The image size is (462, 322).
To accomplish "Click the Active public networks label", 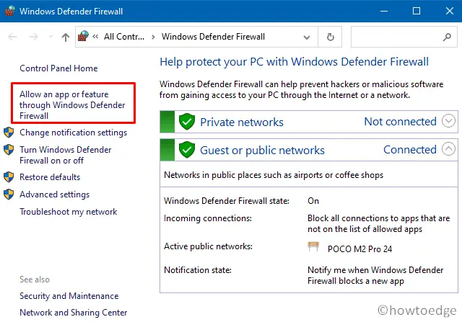I will pos(208,246).
